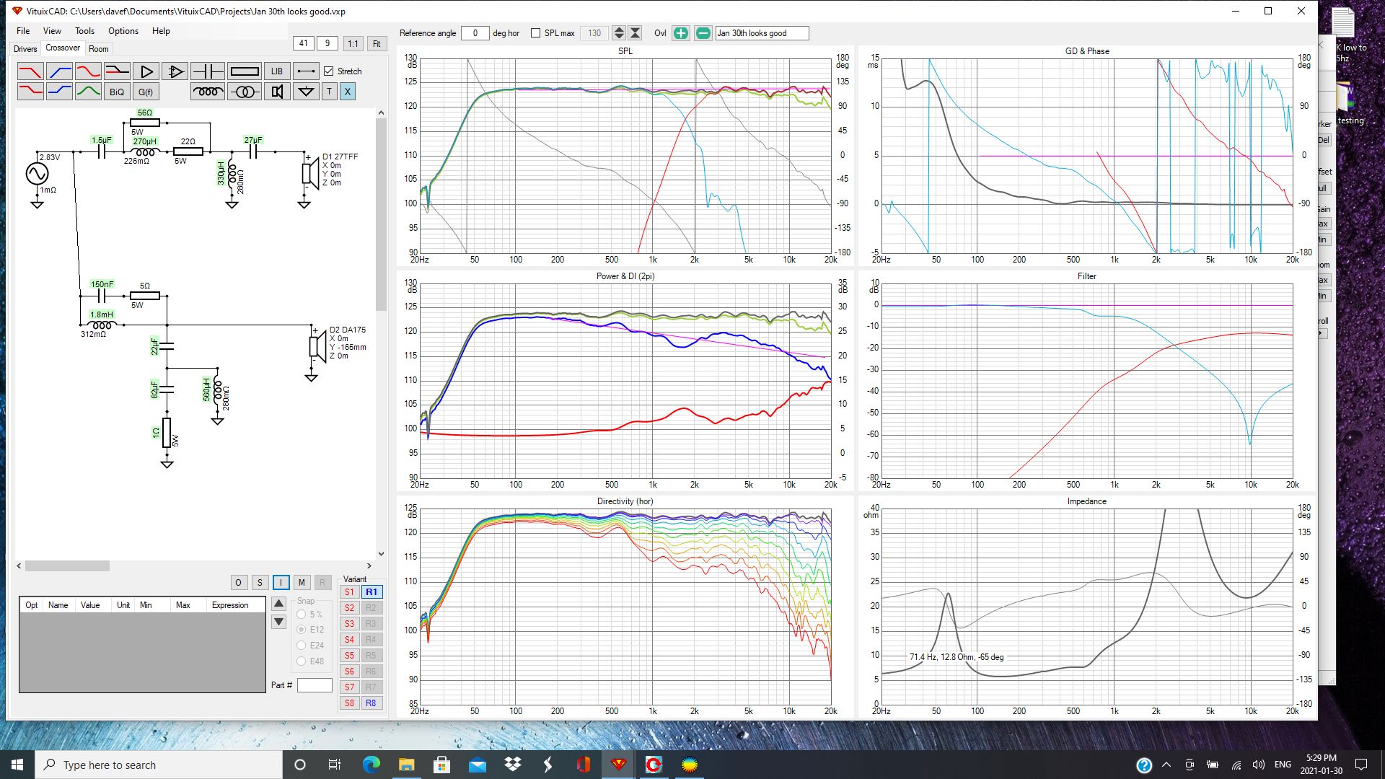Select variant S1
The image size is (1385, 779).
(x=349, y=592)
